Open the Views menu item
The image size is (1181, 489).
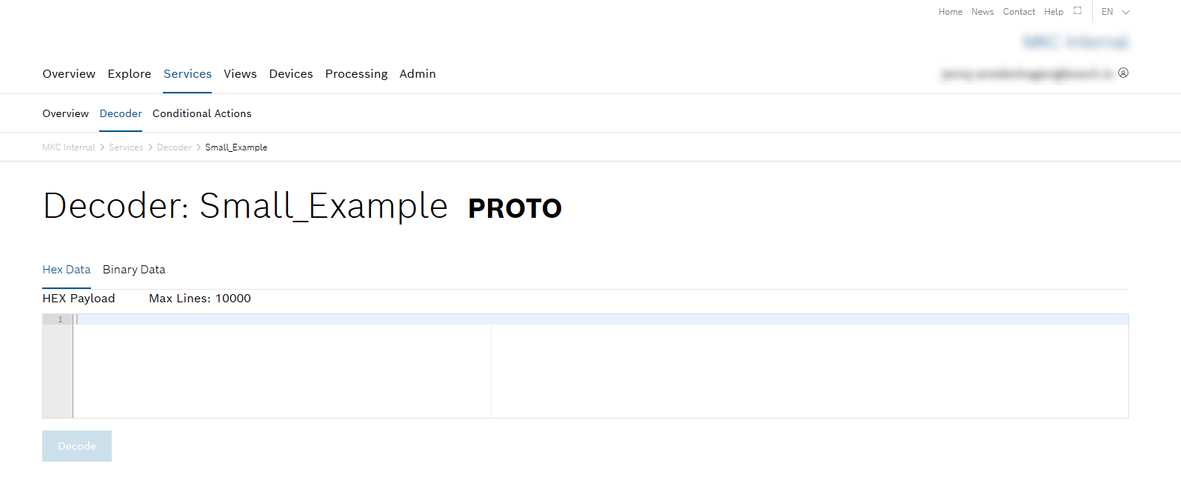(240, 74)
